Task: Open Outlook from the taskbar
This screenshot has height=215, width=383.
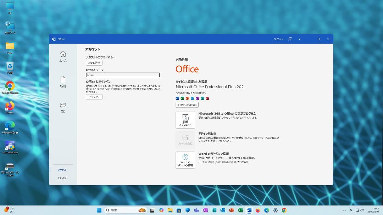Action: click(x=223, y=210)
